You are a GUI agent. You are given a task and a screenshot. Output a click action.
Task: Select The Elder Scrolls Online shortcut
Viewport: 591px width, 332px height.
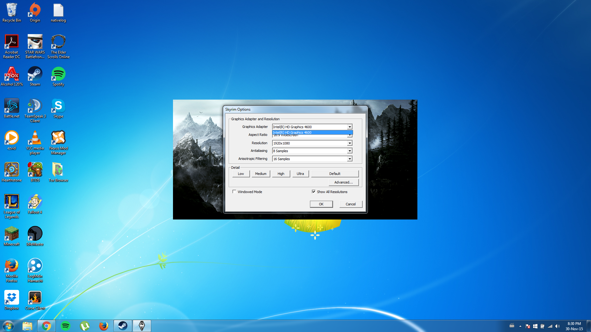58,46
